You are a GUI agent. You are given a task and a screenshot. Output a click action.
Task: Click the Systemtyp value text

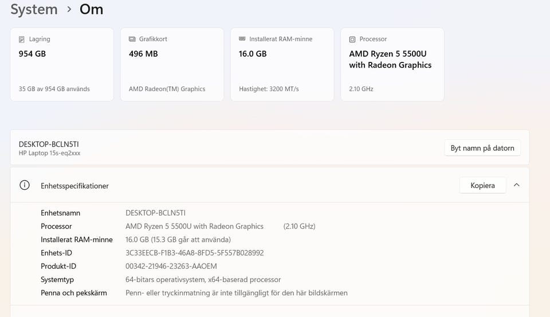click(x=203, y=280)
